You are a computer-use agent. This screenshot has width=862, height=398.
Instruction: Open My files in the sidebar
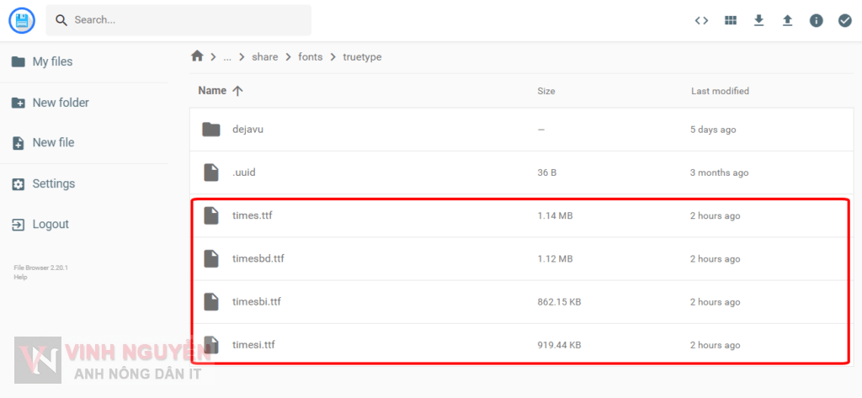point(52,61)
